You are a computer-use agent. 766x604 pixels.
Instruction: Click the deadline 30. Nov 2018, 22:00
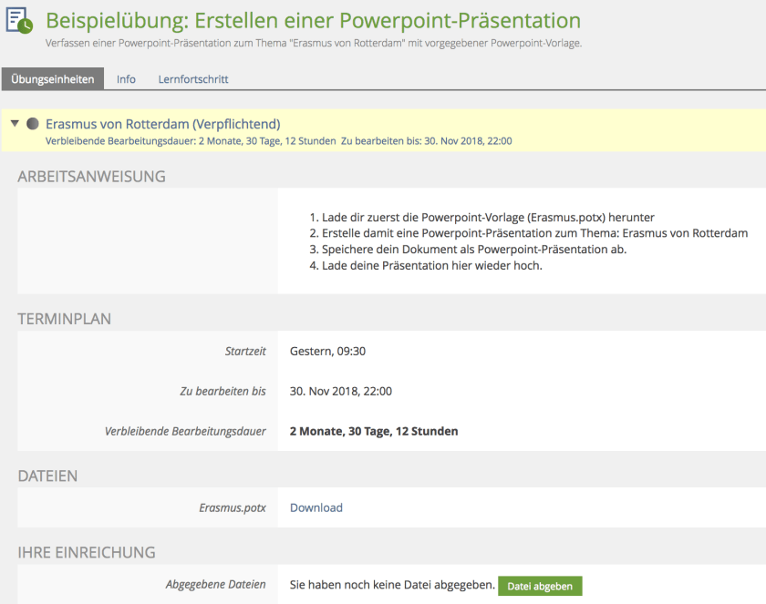(x=341, y=391)
